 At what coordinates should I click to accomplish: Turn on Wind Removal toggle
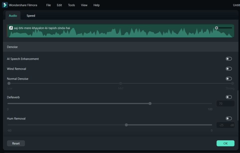point(229,69)
